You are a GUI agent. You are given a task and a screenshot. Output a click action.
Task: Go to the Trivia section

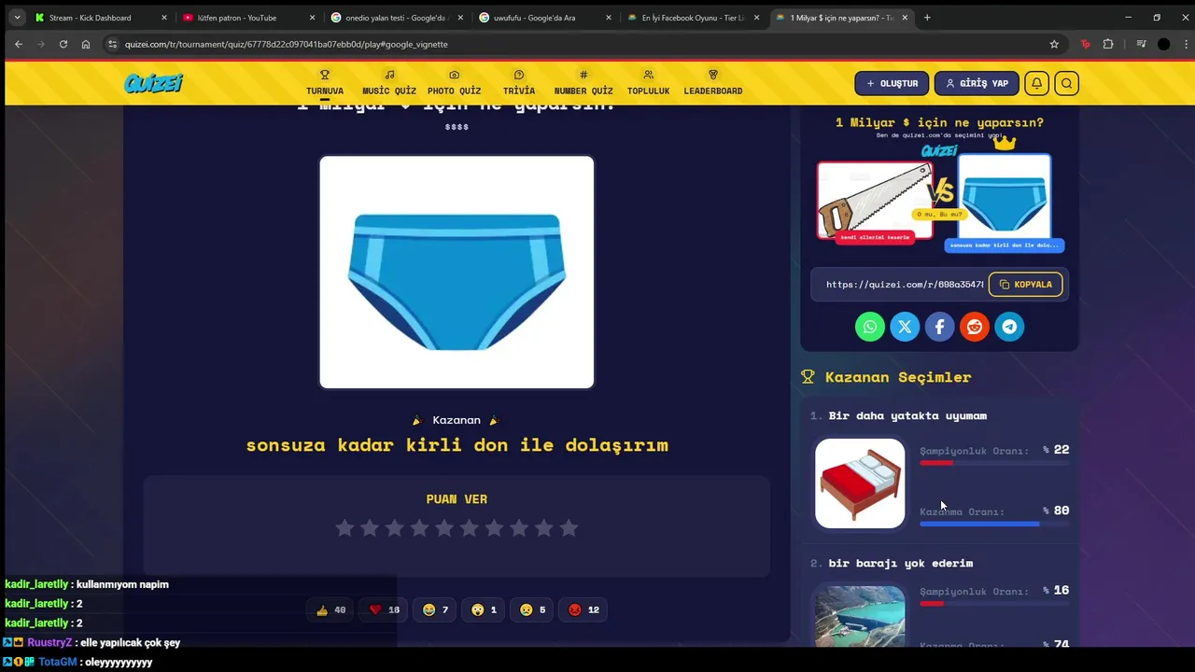519,83
